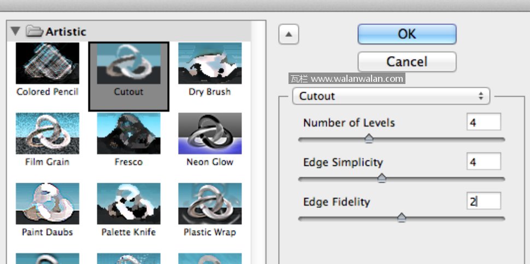This screenshot has width=530, height=264.
Task: Click the Edge Simplicity slider handle
Action: point(382,178)
